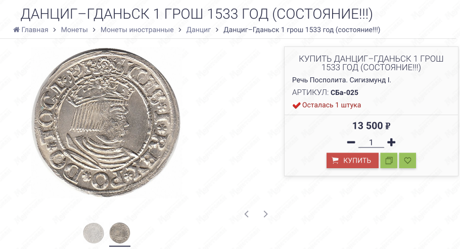Focus the quantity input field
The image size is (460, 249).
tap(371, 142)
